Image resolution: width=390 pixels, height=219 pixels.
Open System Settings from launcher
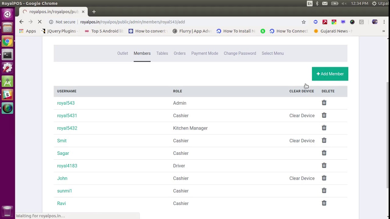tap(7, 68)
